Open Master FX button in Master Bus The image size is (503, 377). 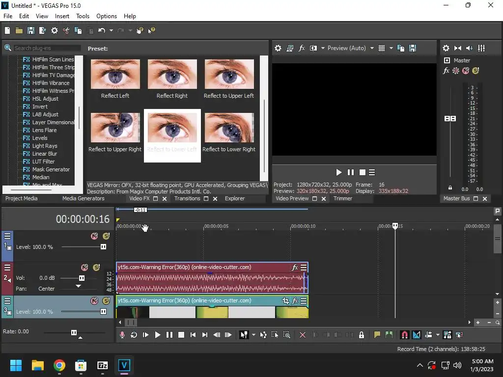[446, 71]
